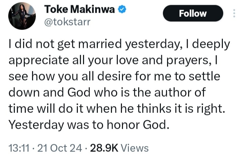248x157 pixels.
Task: Open the three-dot more options menu
Action: click(x=235, y=13)
